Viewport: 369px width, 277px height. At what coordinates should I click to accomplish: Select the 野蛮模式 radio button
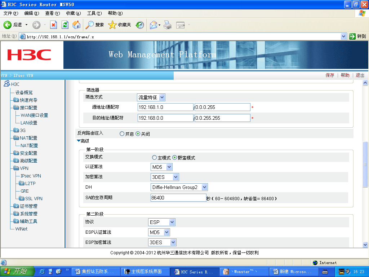pos(175,158)
